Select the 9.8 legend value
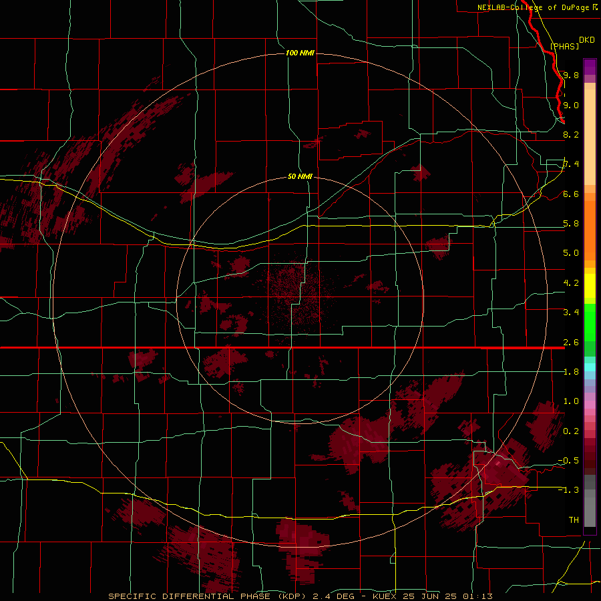The height and width of the screenshot is (601, 601). (571, 75)
